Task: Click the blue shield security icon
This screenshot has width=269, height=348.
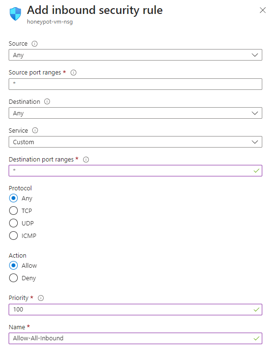Action: pyautogui.click(x=15, y=14)
